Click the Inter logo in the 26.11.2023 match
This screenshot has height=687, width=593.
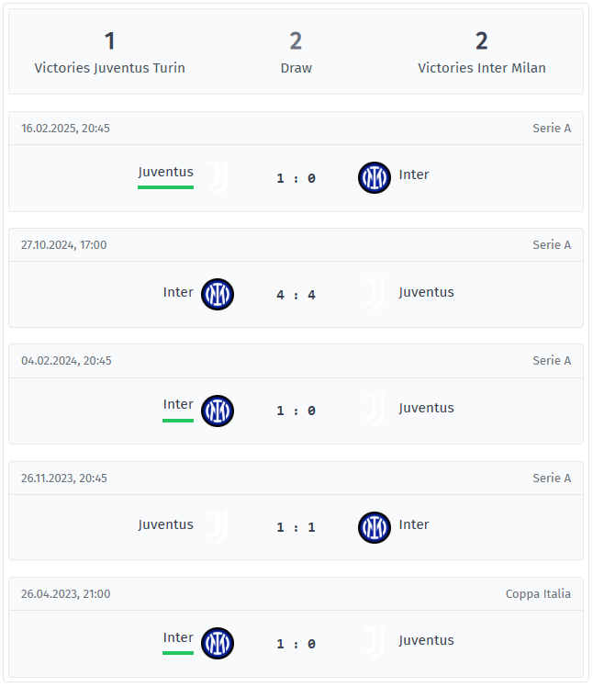pyautogui.click(x=374, y=527)
